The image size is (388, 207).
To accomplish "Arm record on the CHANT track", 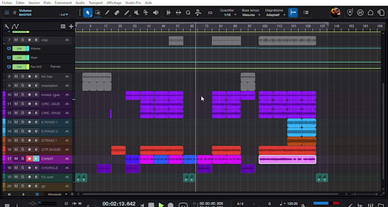I will coord(30,159).
